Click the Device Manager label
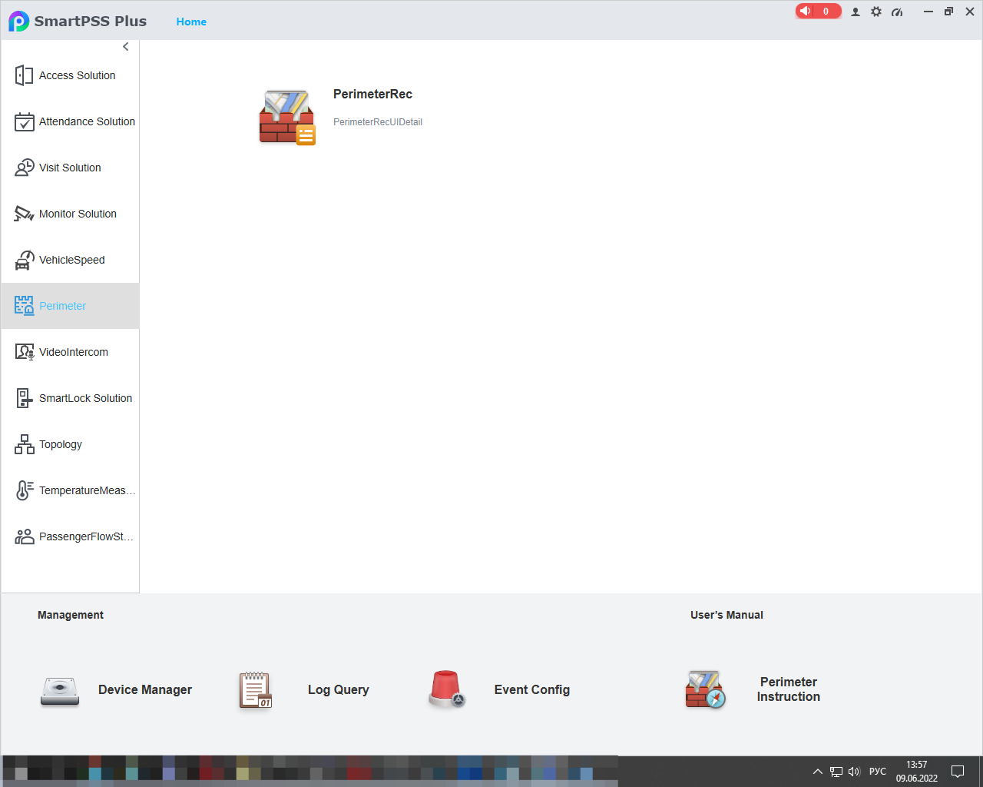The image size is (983, 787). pos(145,690)
